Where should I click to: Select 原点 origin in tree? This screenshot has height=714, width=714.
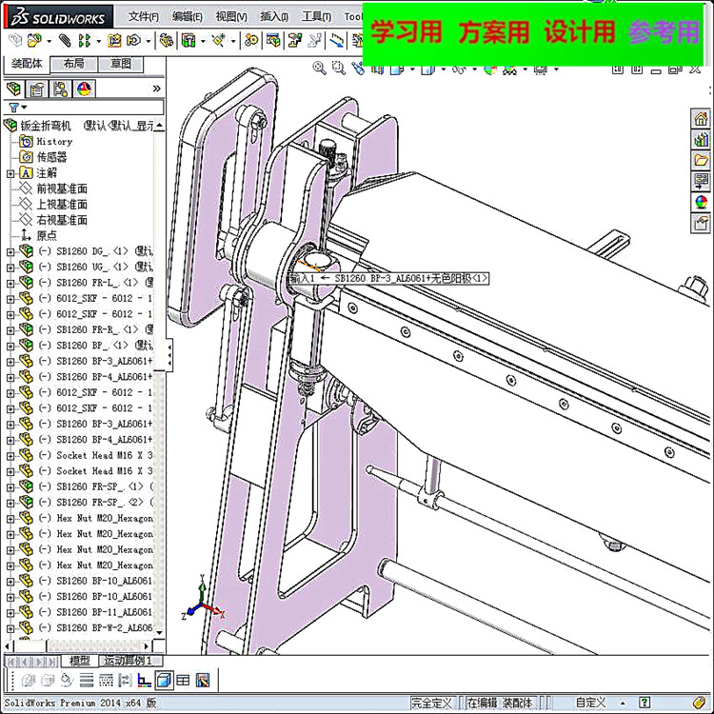pos(47,235)
